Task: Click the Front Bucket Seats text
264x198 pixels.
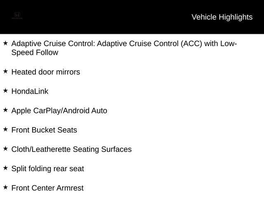Action: coord(44,130)
